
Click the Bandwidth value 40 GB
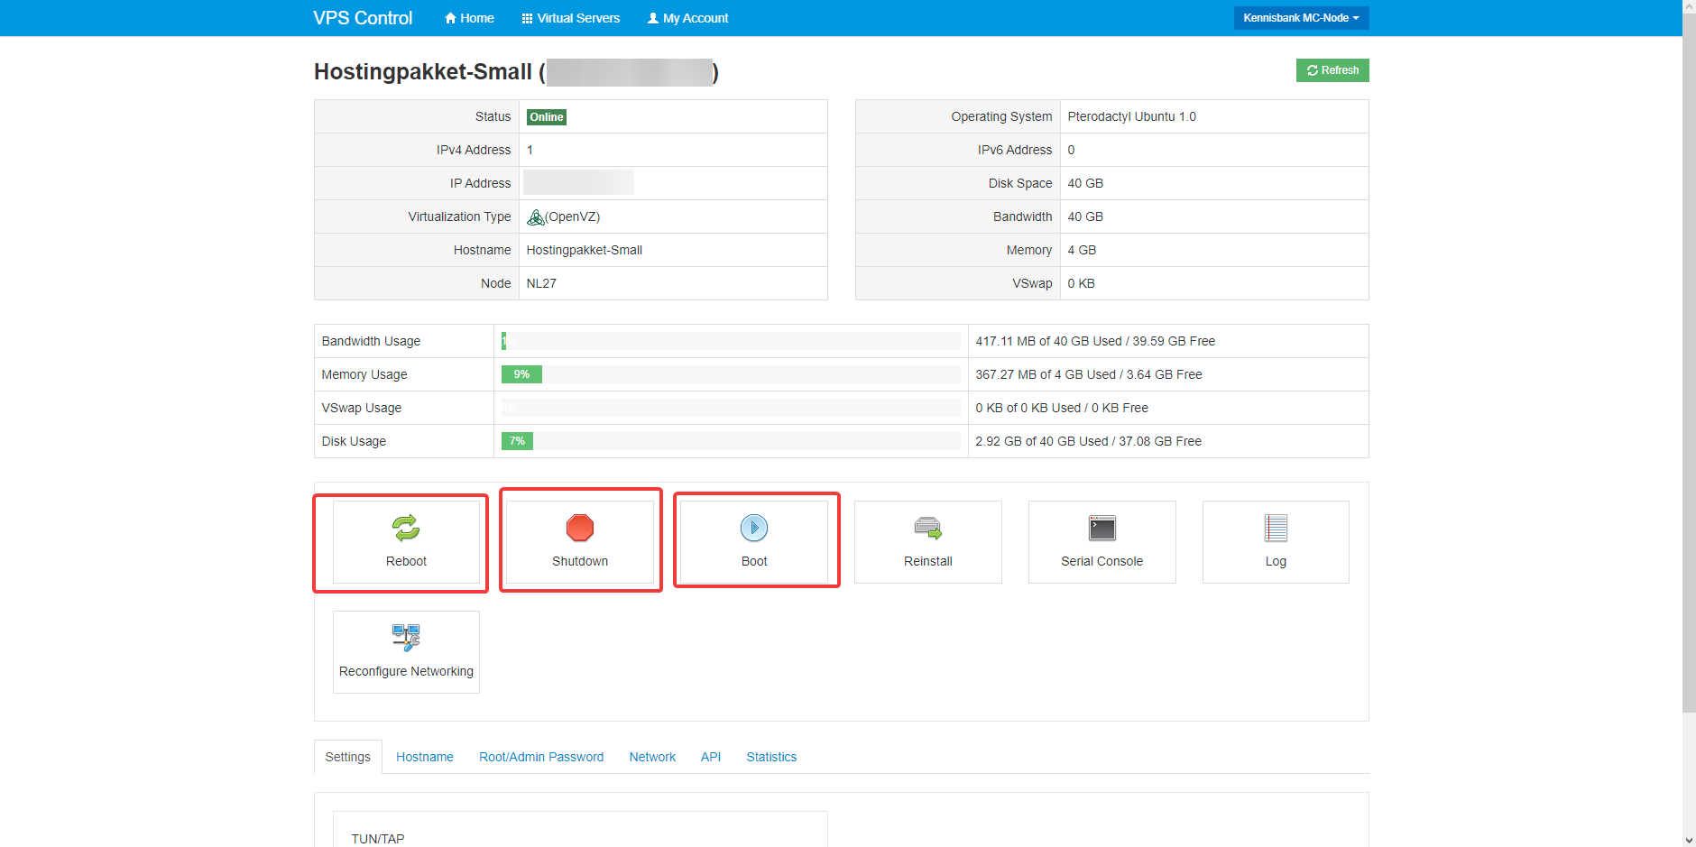pos(1085,216)
